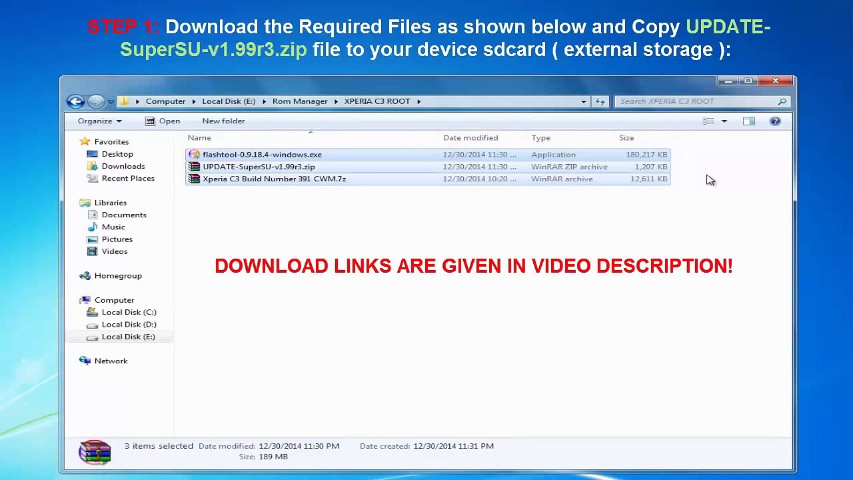Image resolution: width=853 pixels, height=480 pixels.
Task: Click the Favorites star icon
Action: click(x=85, y=141)
